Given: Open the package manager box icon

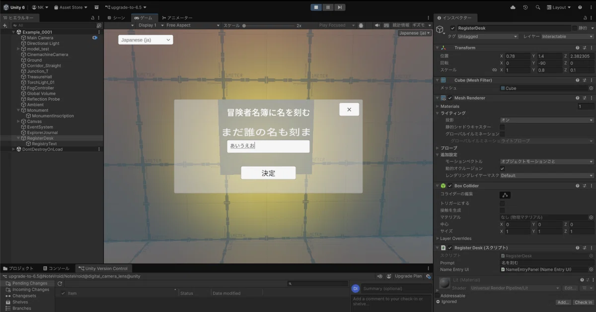Looking at the screenshot, I should point(96,7).
